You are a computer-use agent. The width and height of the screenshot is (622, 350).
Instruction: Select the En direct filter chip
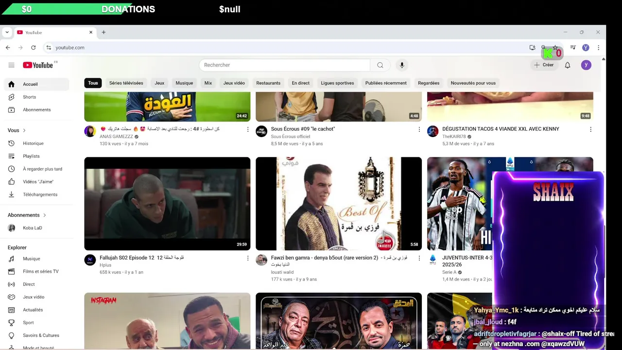click(300, 83)
